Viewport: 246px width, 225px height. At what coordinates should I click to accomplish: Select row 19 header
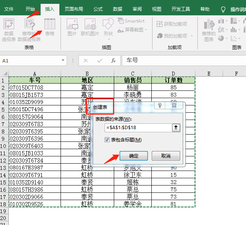[4, 211]
